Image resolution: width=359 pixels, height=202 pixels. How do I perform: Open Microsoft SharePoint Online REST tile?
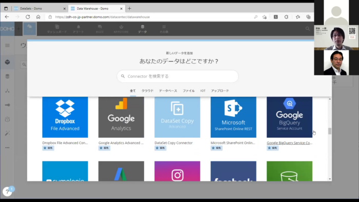(233, 117)
